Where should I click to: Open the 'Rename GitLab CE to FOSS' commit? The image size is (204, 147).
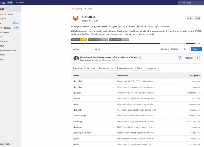pos(136,81)
